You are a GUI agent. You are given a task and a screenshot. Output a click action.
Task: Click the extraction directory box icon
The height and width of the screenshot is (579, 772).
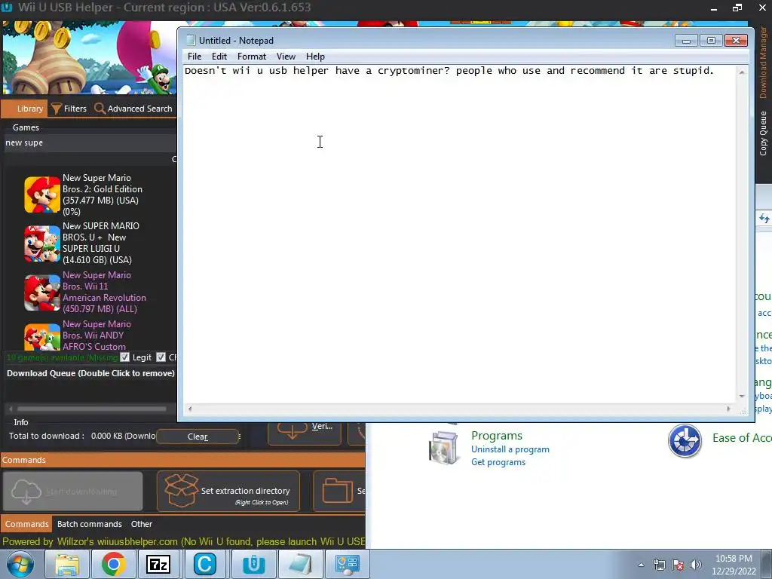point(181,491)
